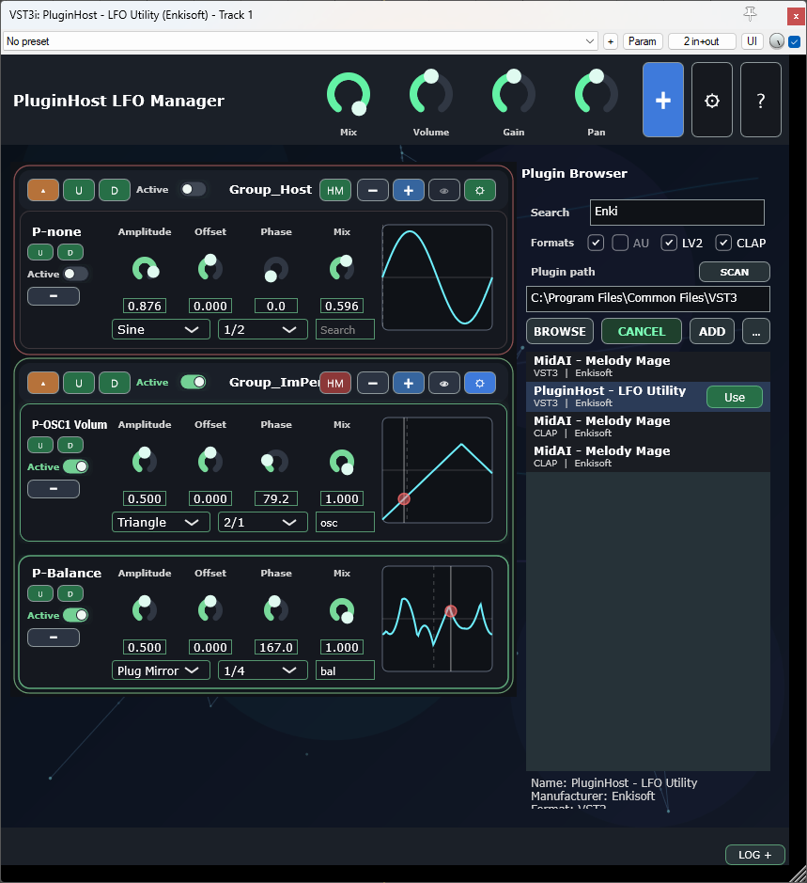
Task: Click the plugin path input field
Action: [647, 298]
